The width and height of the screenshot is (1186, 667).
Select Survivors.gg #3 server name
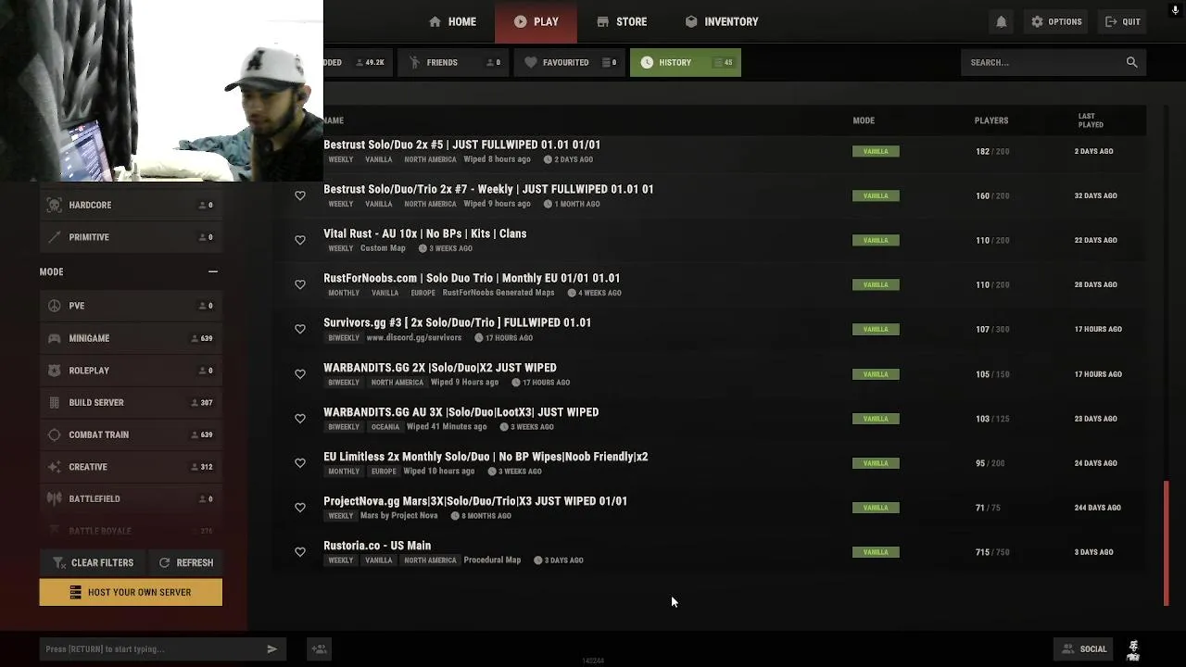click(457, 322)
